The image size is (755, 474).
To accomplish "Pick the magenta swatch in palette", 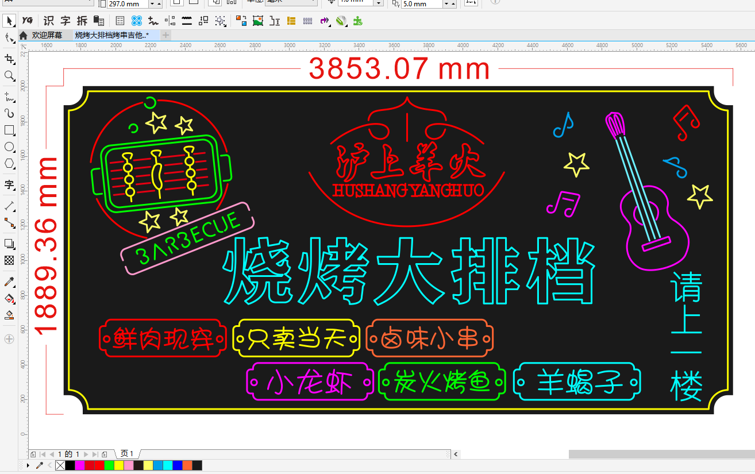I will pos(79,465).
